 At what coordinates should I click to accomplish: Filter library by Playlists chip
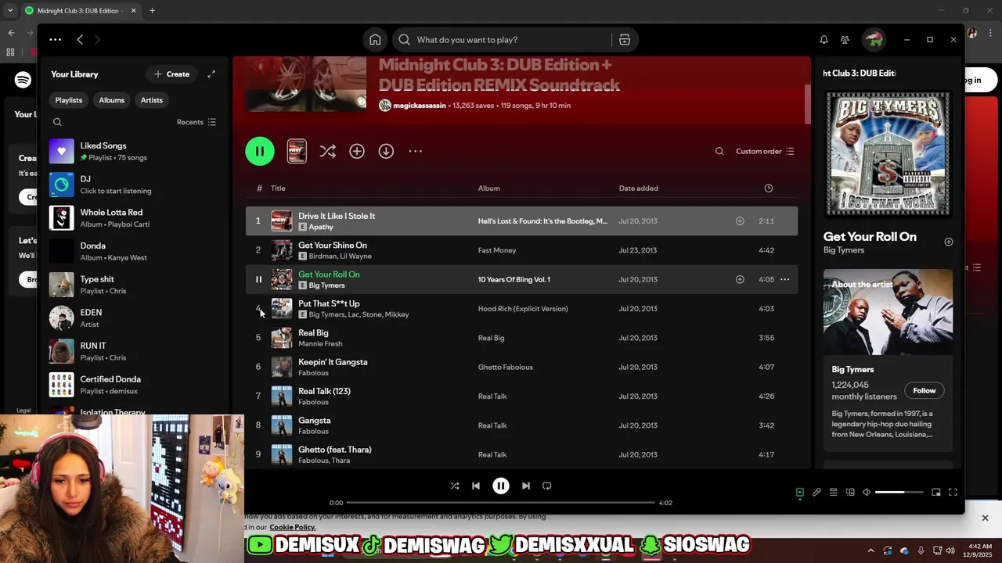(x=68, y=100)
